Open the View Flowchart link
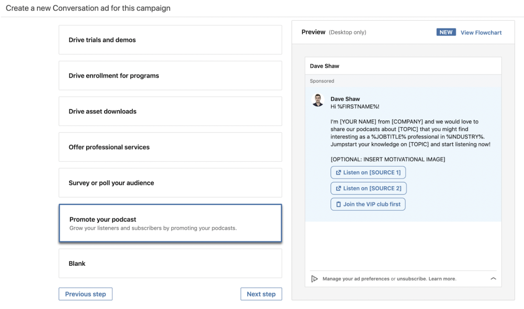The width and height of the screenshot is (524, 309). pos(481,32)
